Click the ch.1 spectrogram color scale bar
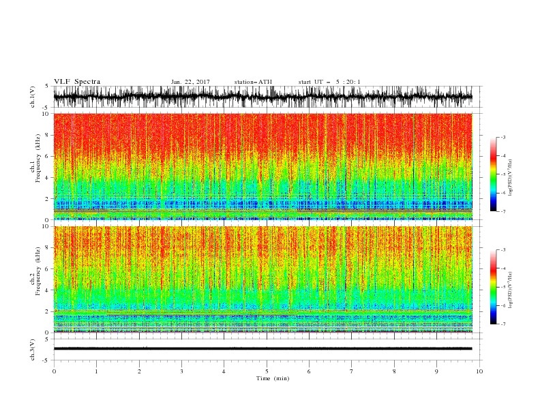This screenshot has height=417, width=540. tap(494, 174)
